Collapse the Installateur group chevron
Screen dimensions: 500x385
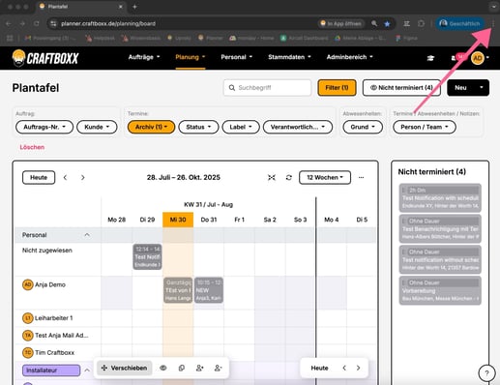87,370
